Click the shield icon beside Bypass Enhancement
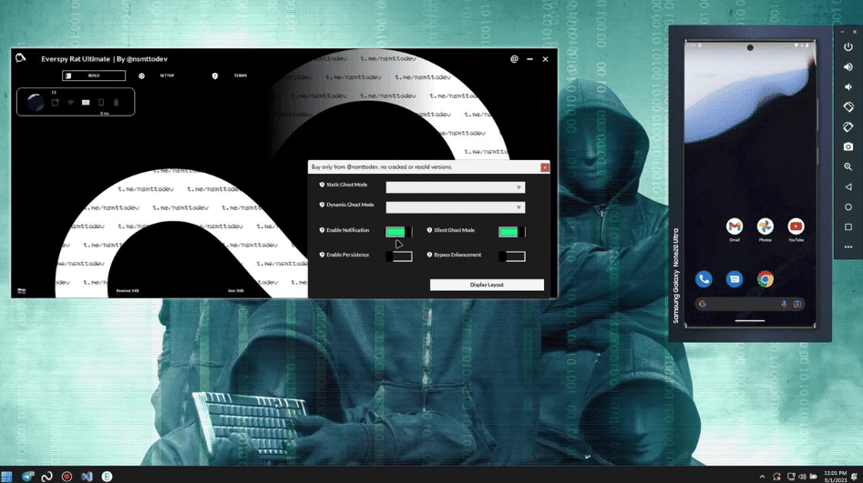The image size is (863, 483). coord(429,255)
